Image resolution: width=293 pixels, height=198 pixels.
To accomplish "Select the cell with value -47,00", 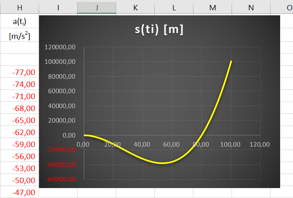I will point(24,193).
